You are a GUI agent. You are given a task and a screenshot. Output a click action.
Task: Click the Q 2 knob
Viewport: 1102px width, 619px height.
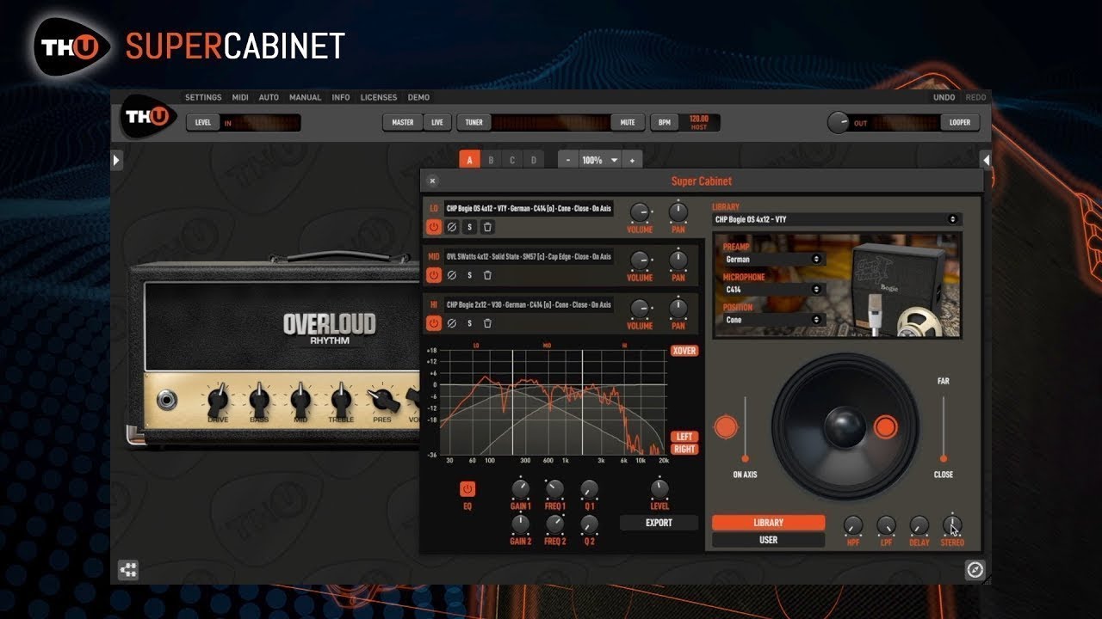click(x=589, y=524)
